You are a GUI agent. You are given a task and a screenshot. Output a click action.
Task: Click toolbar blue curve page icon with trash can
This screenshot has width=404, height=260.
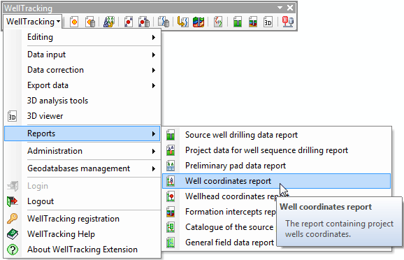(x=164, y=22)
